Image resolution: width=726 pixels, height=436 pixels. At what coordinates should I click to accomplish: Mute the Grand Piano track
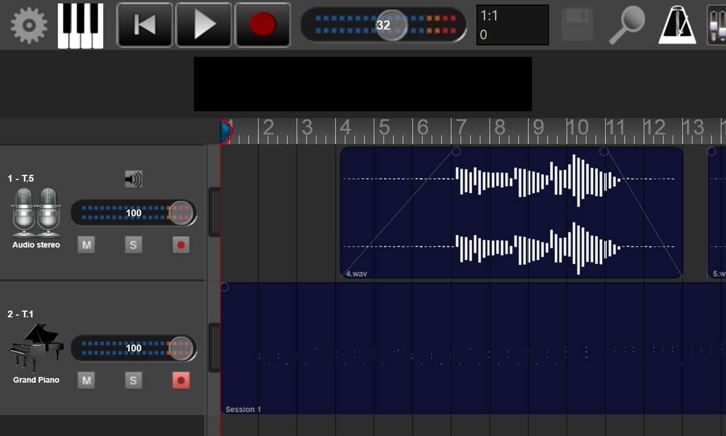[x=86, y=381]
